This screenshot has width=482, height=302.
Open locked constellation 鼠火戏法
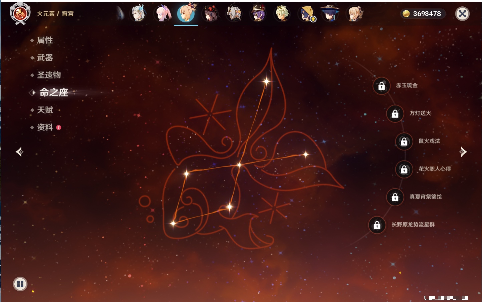[x=404, y=141]
